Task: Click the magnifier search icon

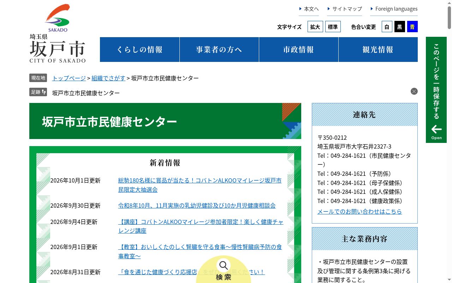Action: coord(224,265)
